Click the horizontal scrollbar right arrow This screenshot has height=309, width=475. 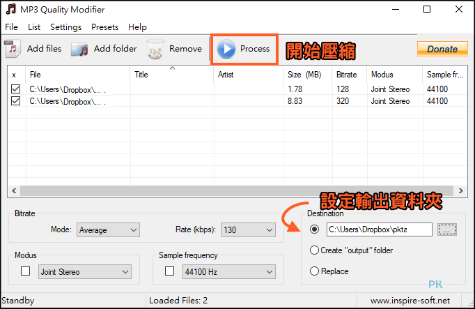click(x=461, y=190)
